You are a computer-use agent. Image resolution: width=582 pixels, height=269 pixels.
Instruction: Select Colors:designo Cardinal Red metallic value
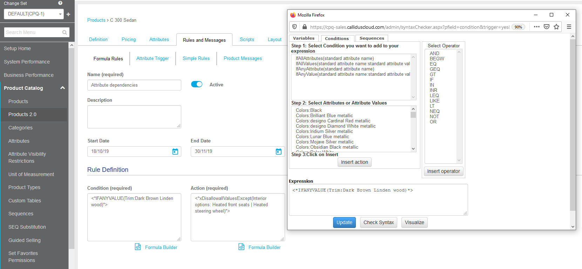pyautogui.click(x=333, y=121)
